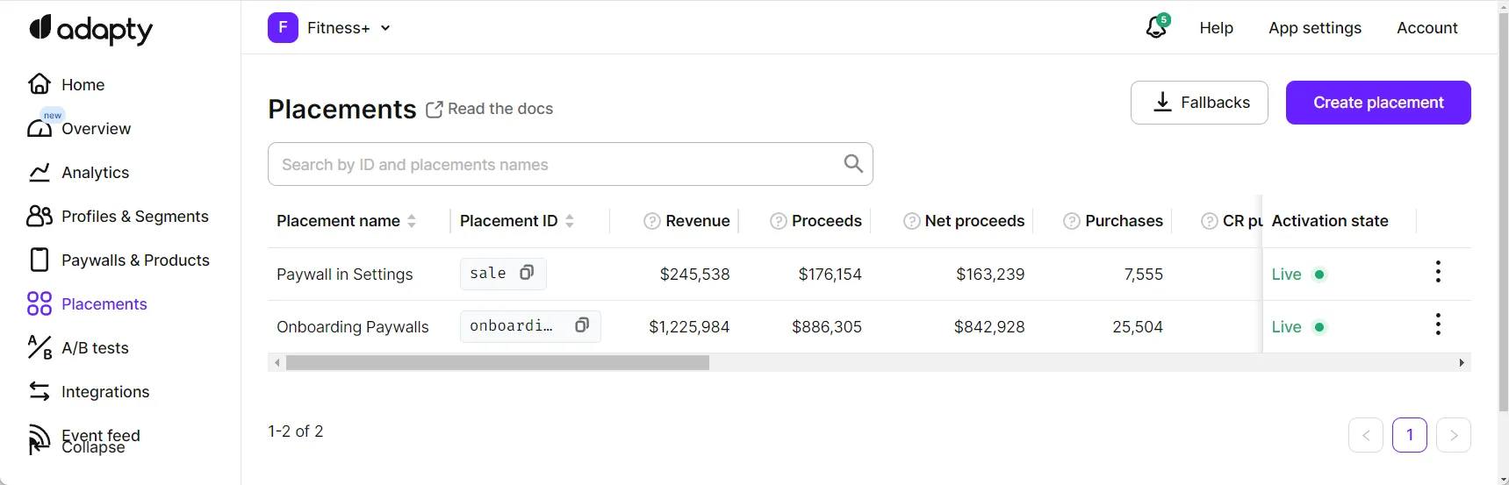Click the Purchases help question-mark icon
Image resolution: width=1509 pixels, height=485 pixels.
pyautogui.click(x=1071, y=221)
